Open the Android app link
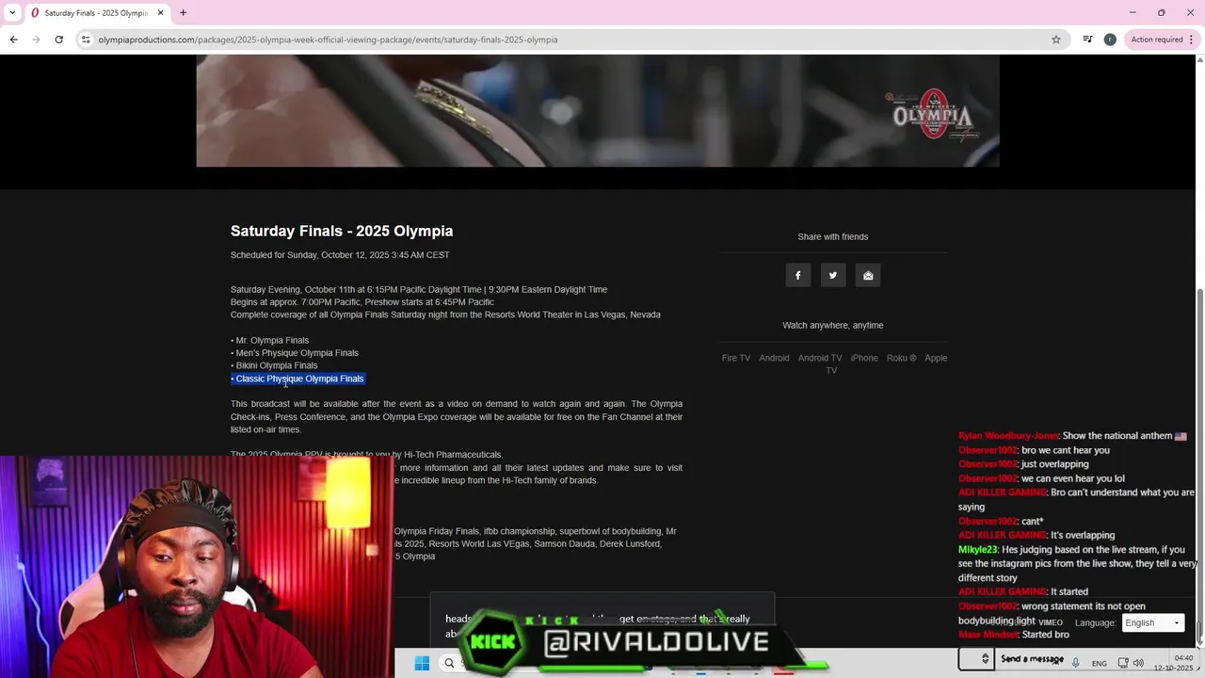The height and width of the screenshot is (678, 1205). 774,358
